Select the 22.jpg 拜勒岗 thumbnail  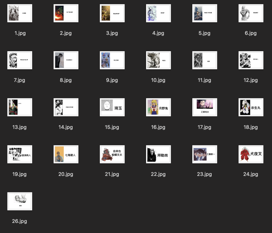pyautogui.click(x=158, y=154)
